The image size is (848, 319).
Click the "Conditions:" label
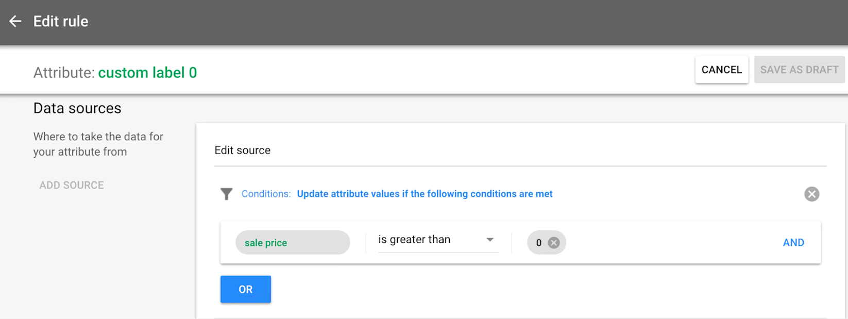(266, 194)
